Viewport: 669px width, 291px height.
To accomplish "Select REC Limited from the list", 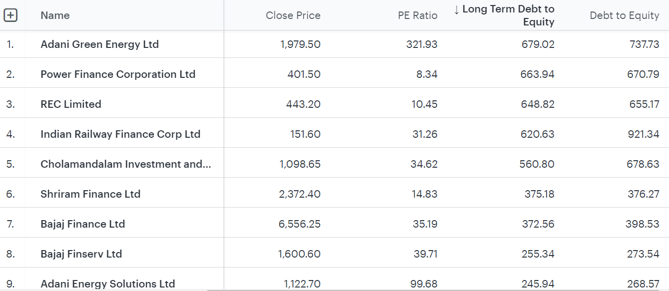I will 71,104.
